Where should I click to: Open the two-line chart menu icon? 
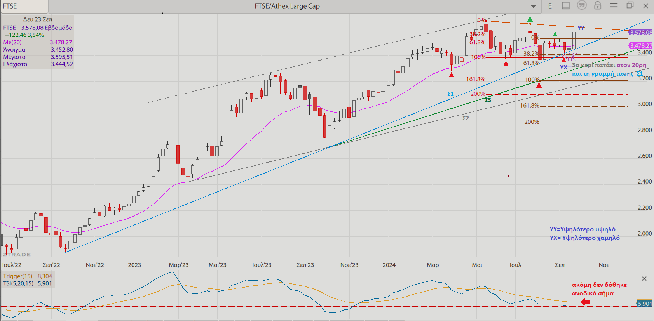[614, 5]
